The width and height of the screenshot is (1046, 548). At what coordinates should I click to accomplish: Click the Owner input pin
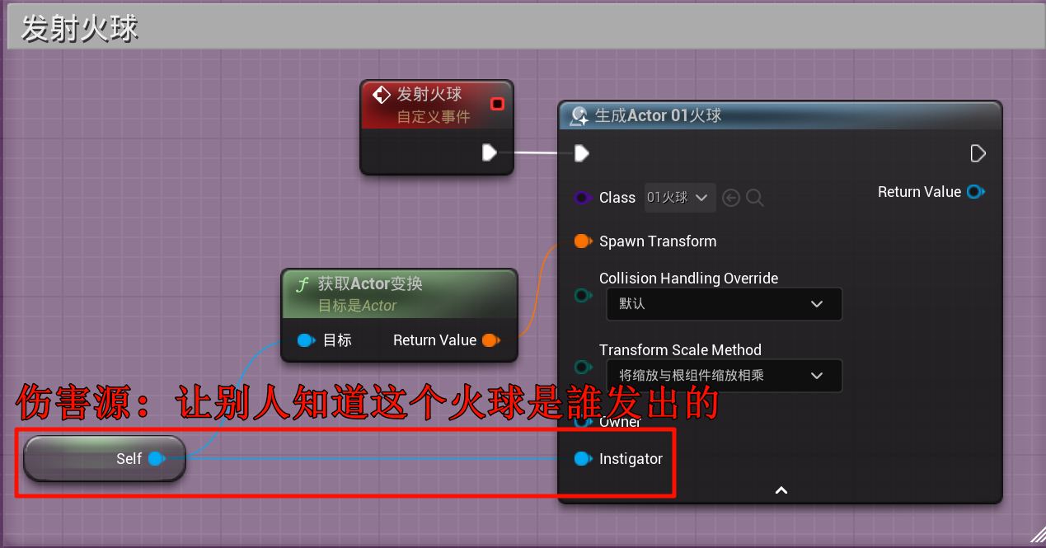[583, 422]
